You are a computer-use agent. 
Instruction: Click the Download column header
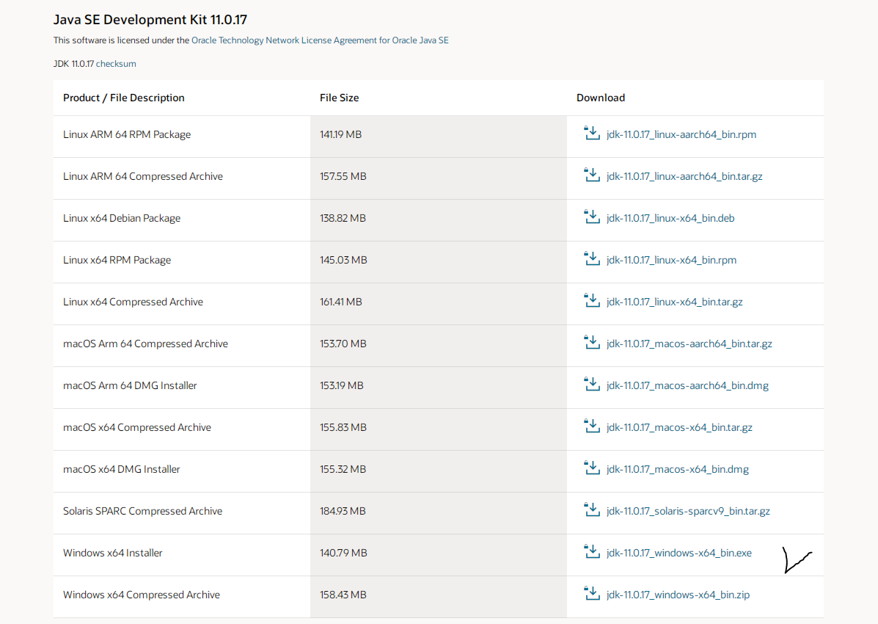[601, 98]
